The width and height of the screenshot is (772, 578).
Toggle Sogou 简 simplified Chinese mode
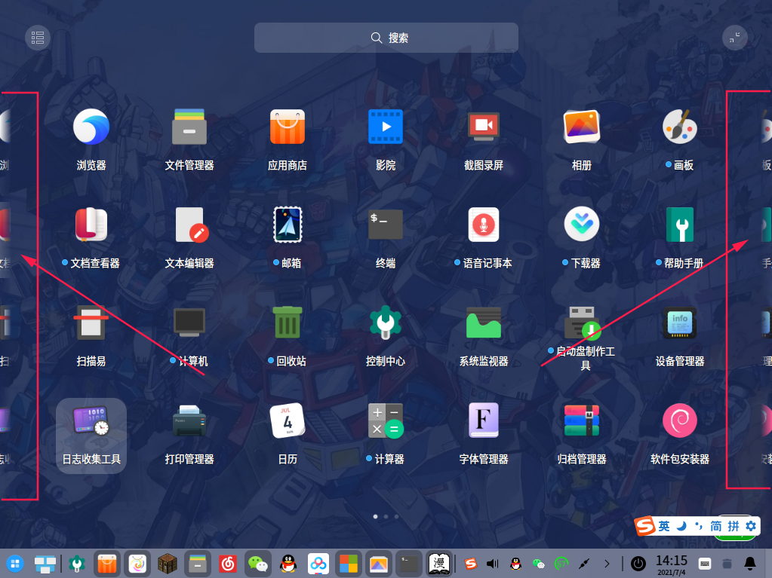(716, 527)
